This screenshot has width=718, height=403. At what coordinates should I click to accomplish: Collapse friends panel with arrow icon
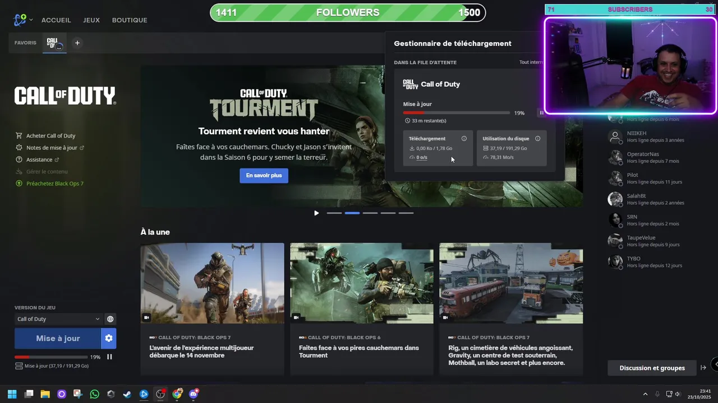click(703, 368)
